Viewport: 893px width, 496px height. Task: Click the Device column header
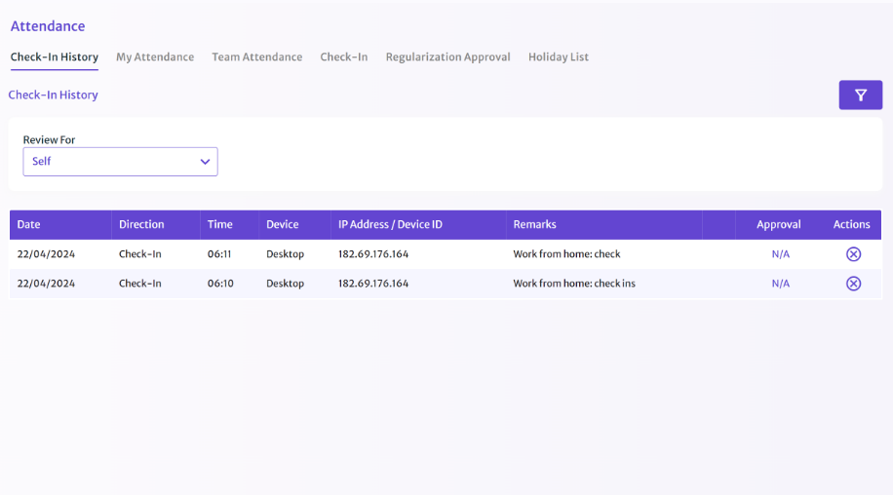click(x=283, y=224)
